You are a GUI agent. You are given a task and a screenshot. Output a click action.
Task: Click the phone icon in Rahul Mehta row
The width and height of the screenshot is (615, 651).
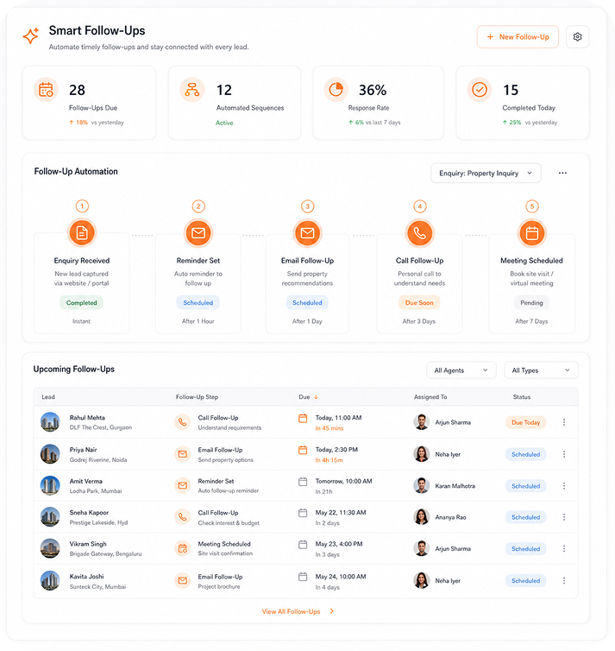tap(183, 422)
